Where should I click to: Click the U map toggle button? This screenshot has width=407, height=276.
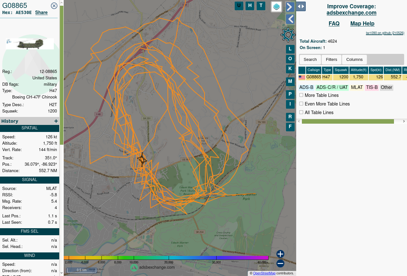tap(239, 5)
